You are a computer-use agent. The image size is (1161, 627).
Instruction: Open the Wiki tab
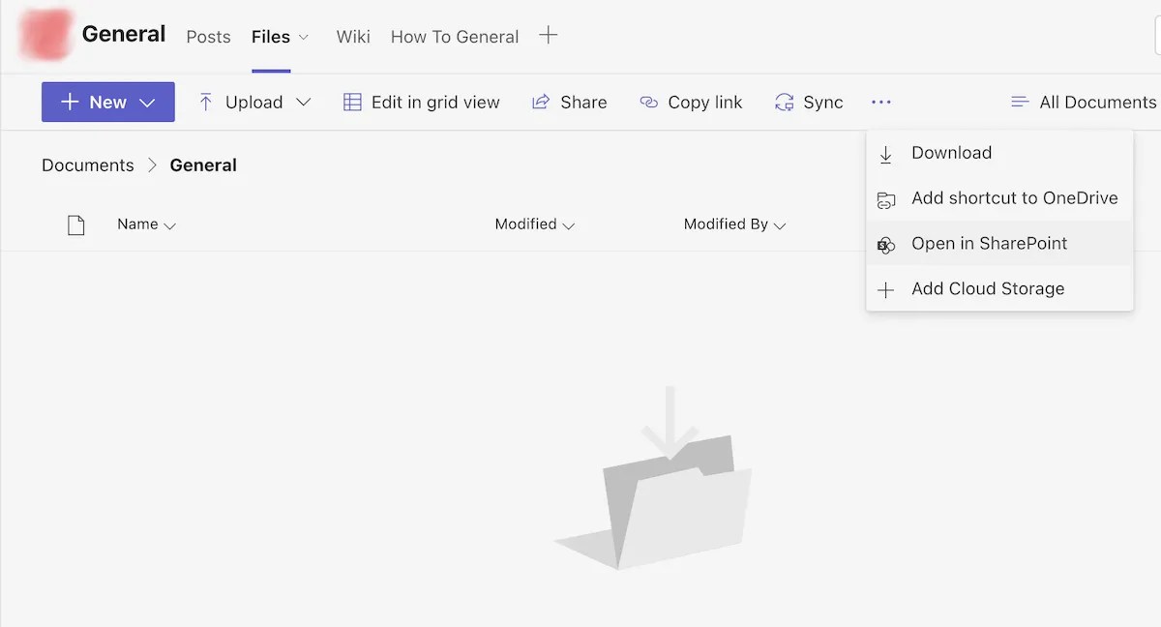click(x=352, y=37)
